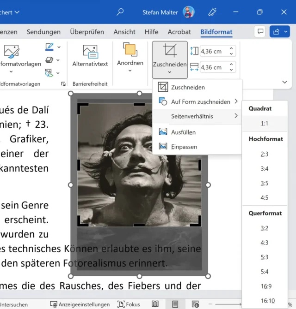This screenshot has width=296, height=309.
Task: Open the picture border color dropdown
Action: coord(59,47)
